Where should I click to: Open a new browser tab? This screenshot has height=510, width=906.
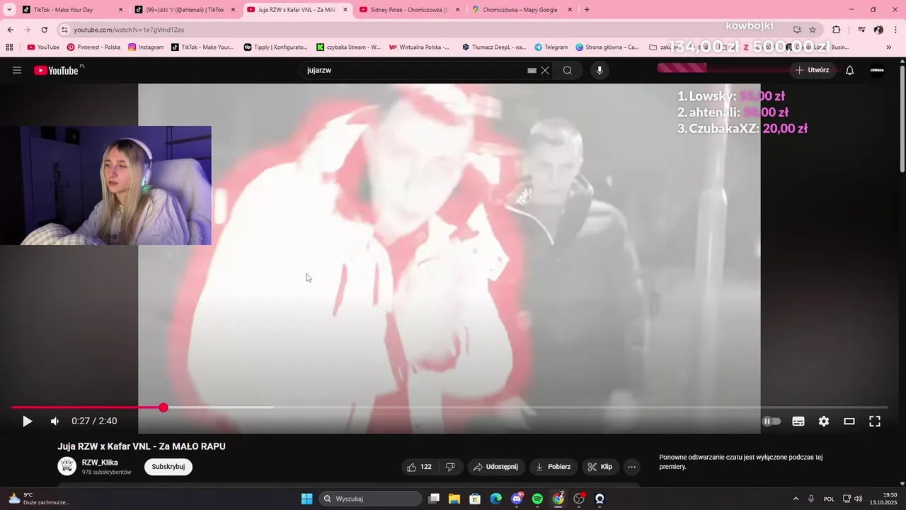587,10
